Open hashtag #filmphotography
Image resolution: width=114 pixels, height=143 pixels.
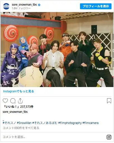click(x=70, y=123)
